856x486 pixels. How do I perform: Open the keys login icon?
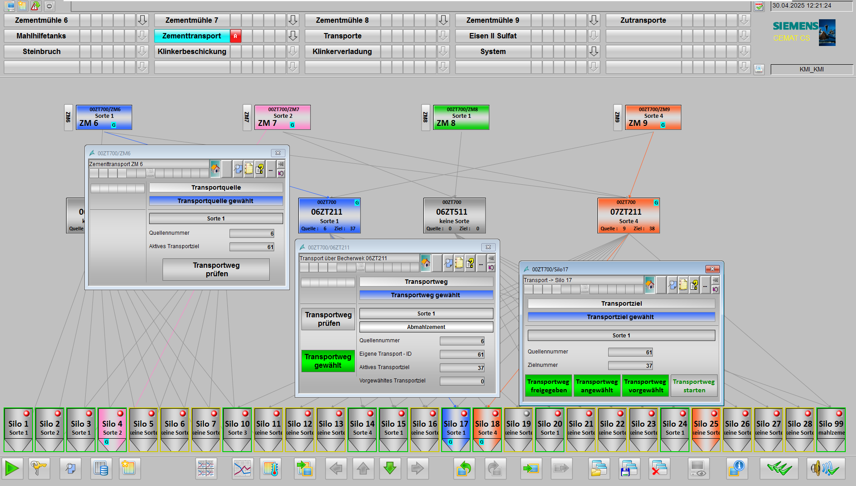39,468
